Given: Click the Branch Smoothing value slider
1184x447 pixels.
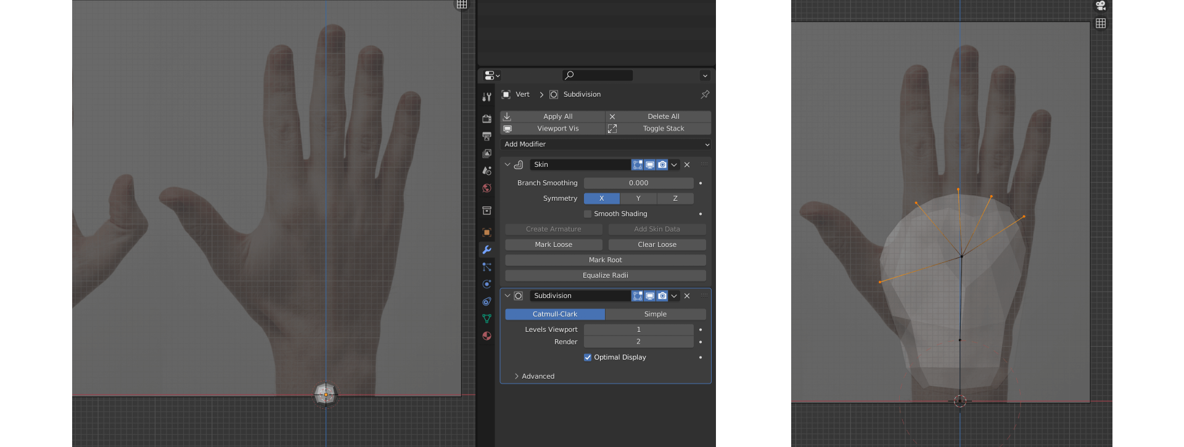Looking at the screenshot, I should (638, 183).
